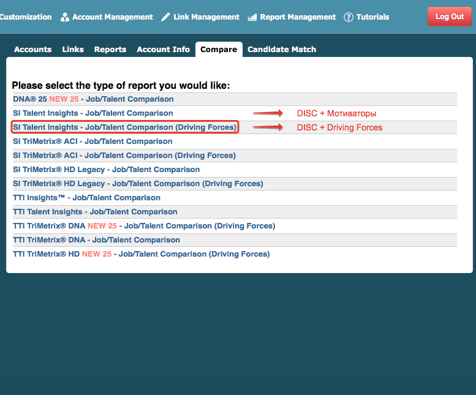476x395 pixels.
Task: Open TTI TriMetrix DNA Job/Talent Comparison
Action: (x=96, y=240)
